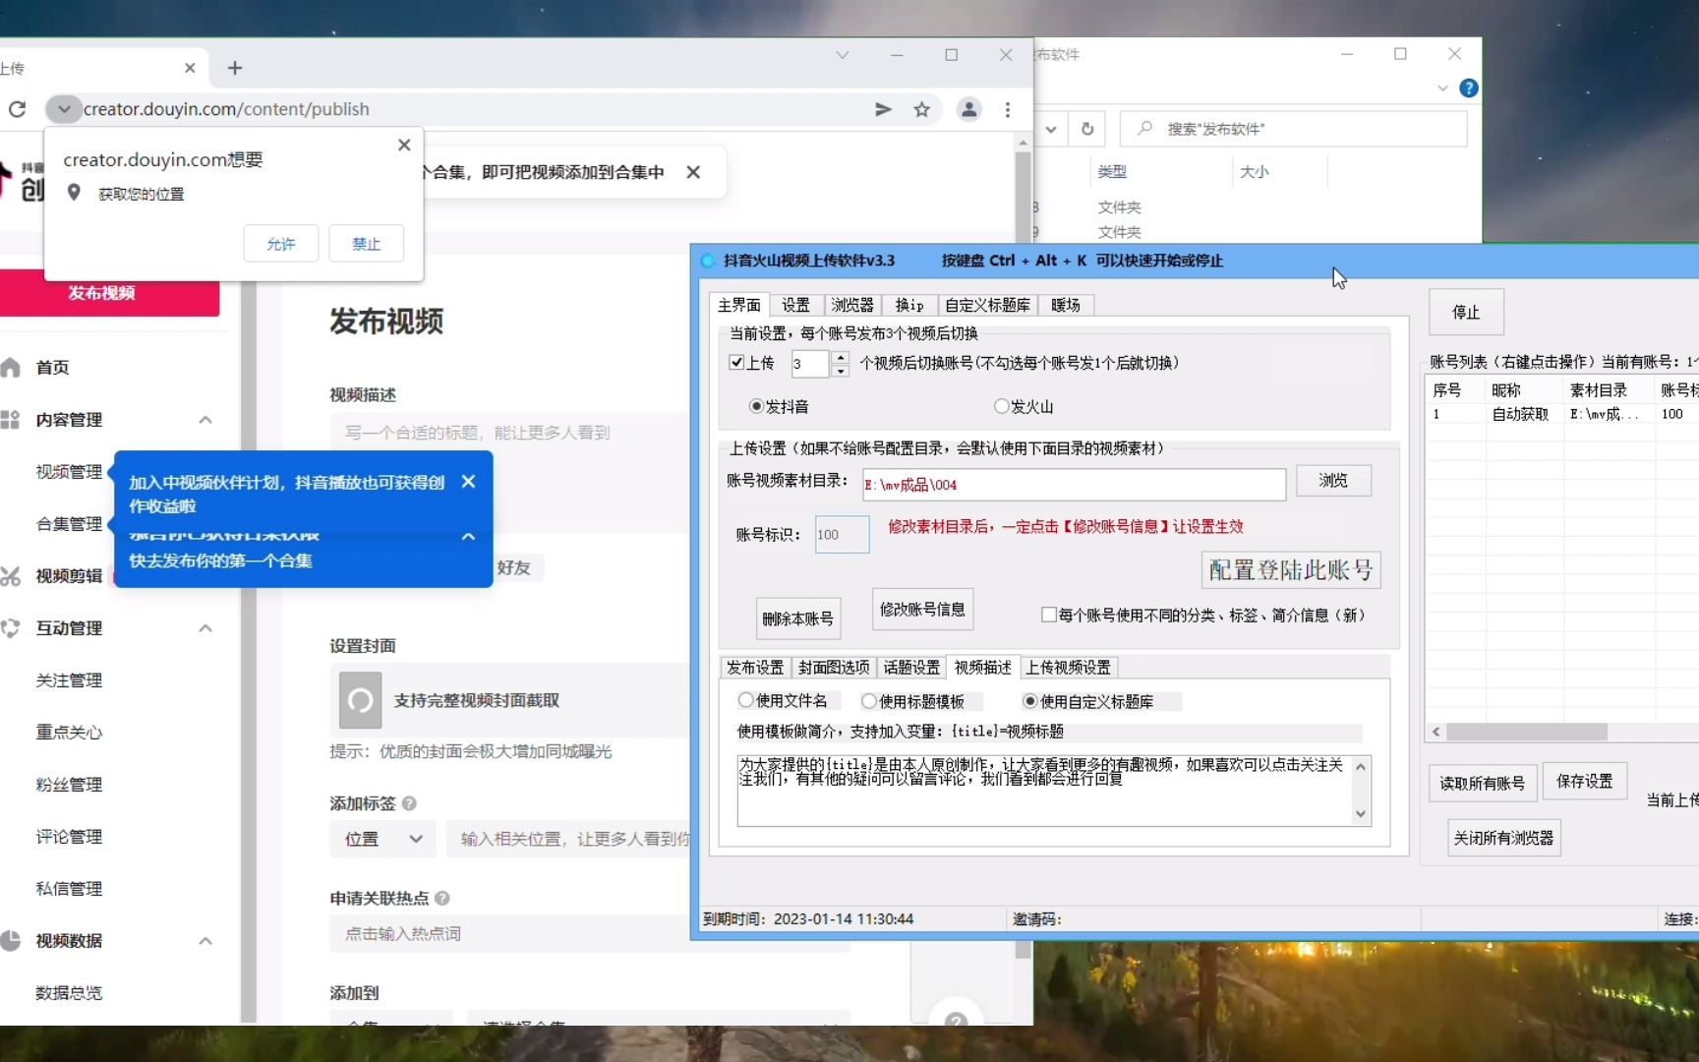Switch to the 设置 tab
The width and height of the screenshot is (1699, 1062).
[795, 305]
